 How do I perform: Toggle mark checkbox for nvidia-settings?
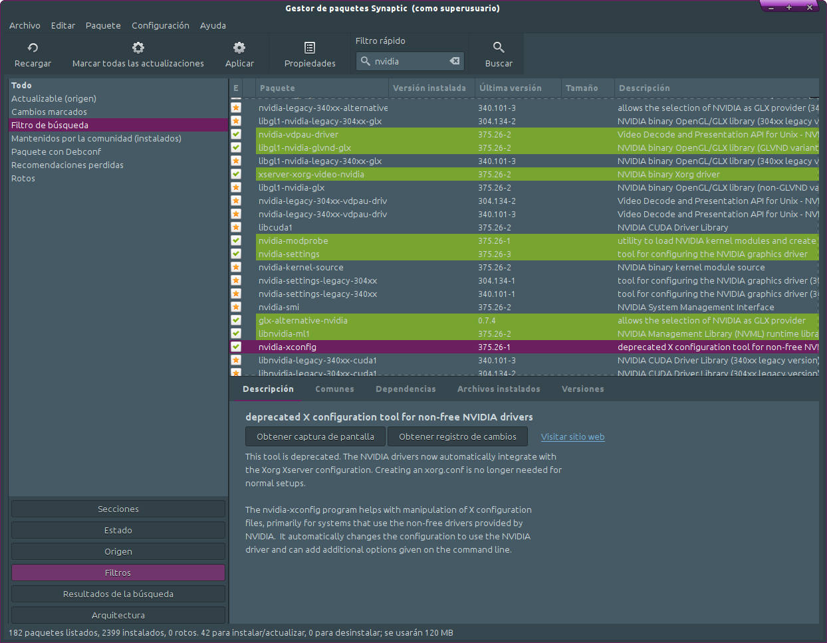point(236,254)
